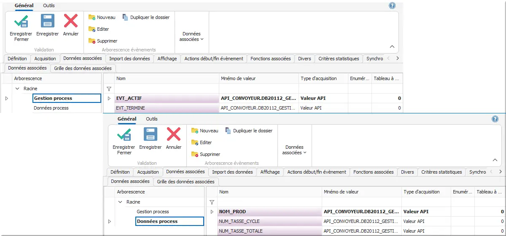Open the Acquisition tab in bottom window
The width and height of the screenshot is (506, 236).
pos(148,172)
